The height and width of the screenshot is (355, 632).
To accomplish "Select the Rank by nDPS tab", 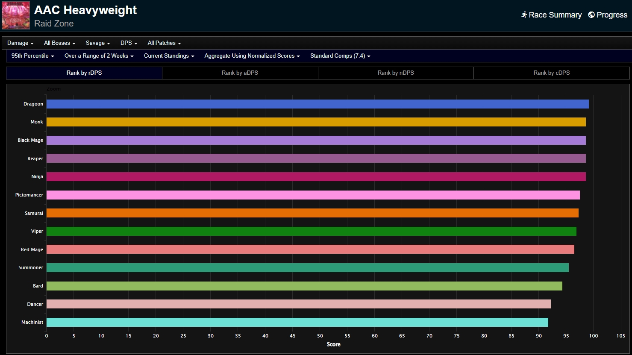I will [396, 73].
